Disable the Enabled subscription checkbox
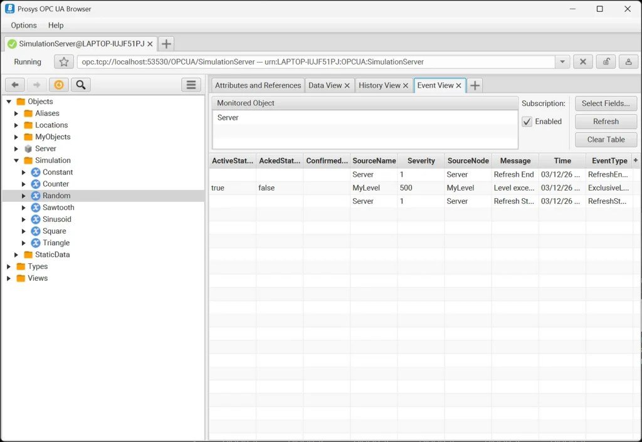The height and width of the screenshot is (442, 642). point(527,122)
